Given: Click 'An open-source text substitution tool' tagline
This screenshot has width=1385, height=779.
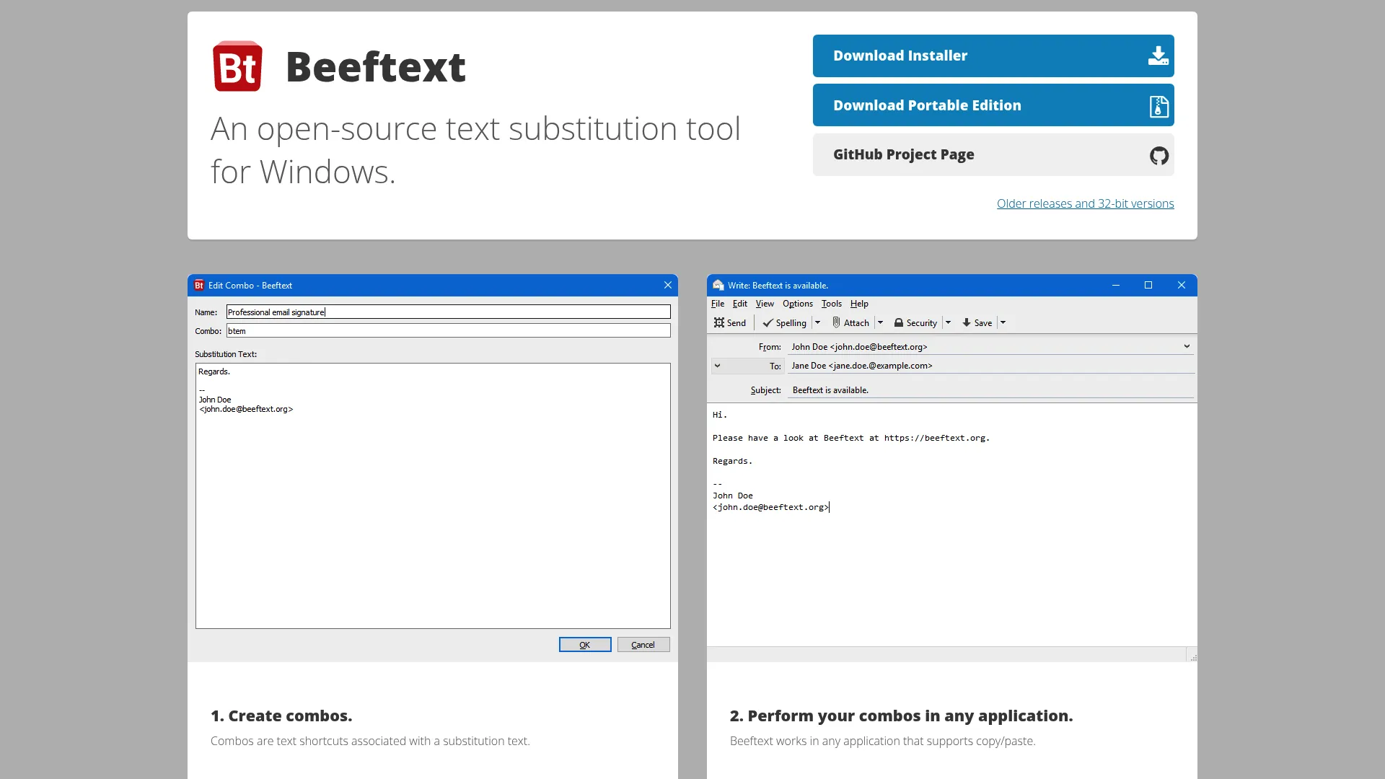Looking at the screenshot, I should coord(475,150).
